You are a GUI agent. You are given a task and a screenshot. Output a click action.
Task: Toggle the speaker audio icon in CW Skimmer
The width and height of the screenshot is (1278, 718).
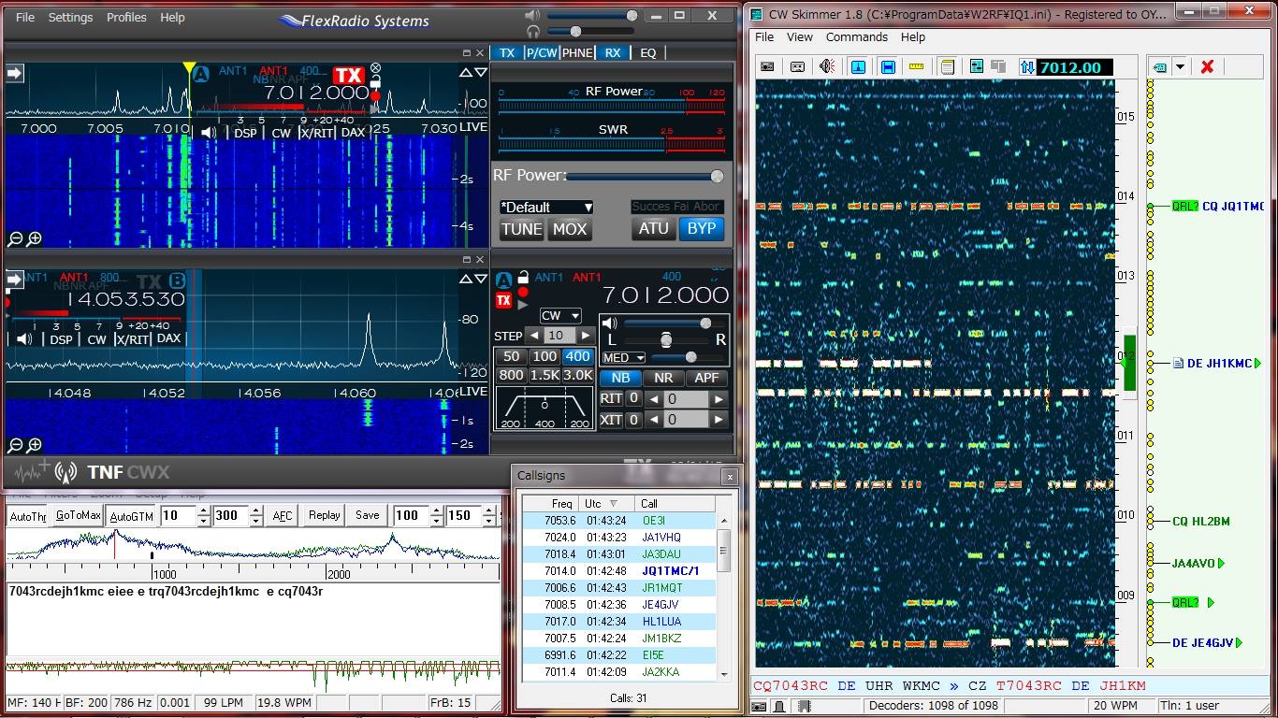827,66
